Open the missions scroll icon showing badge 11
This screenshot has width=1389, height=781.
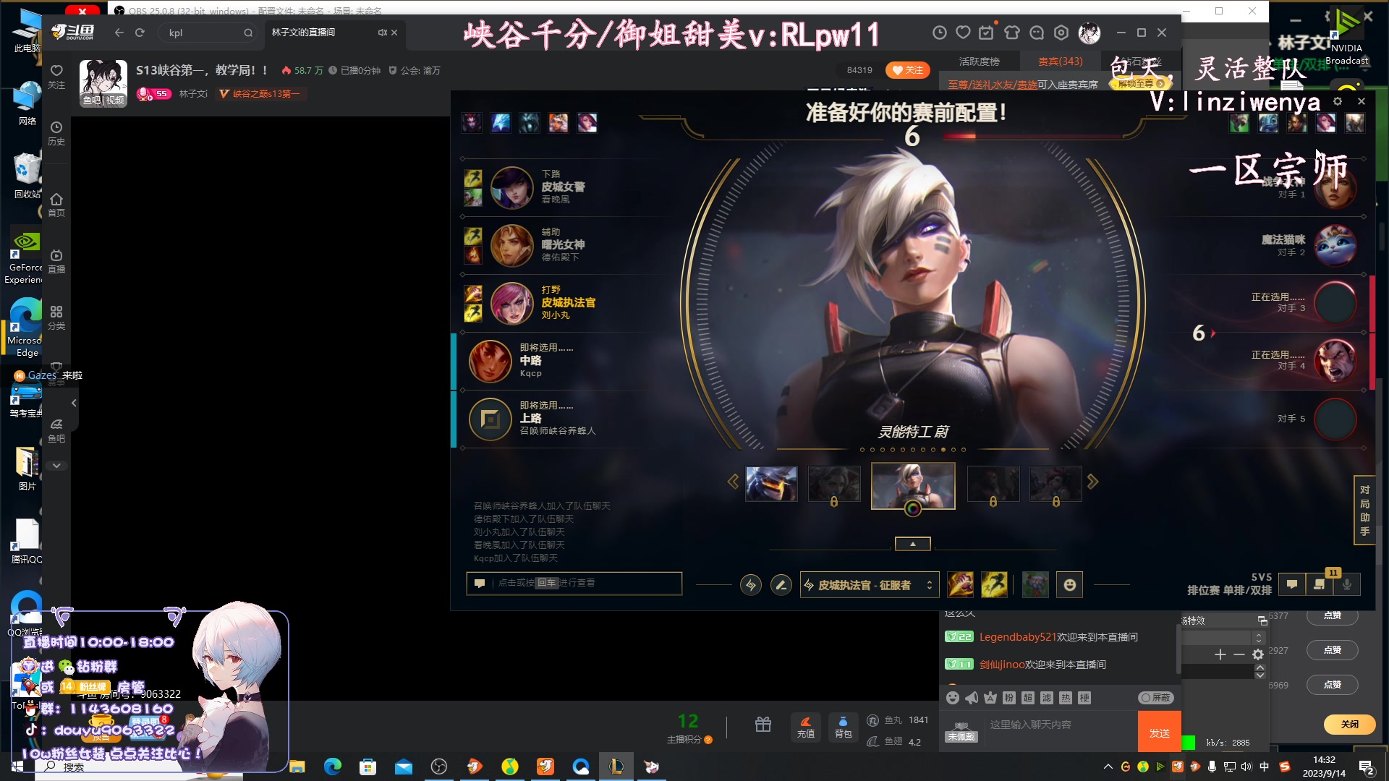1318,584
